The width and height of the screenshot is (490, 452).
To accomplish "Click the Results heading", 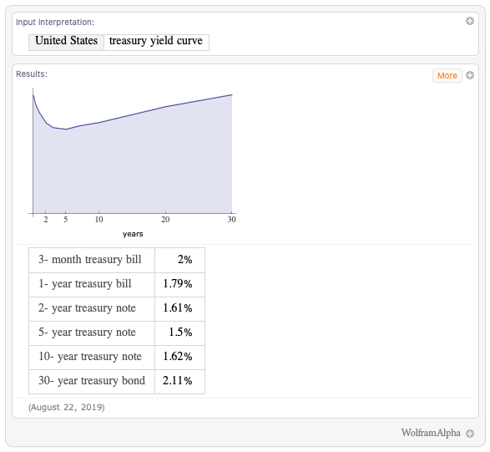I will tap(32, 74).
